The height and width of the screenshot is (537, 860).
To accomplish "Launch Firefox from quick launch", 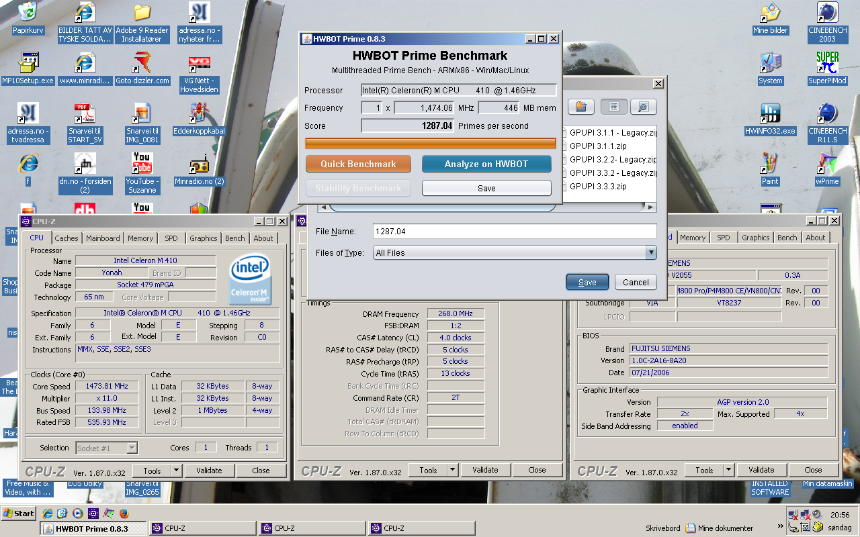I will [x=124, y=514].
